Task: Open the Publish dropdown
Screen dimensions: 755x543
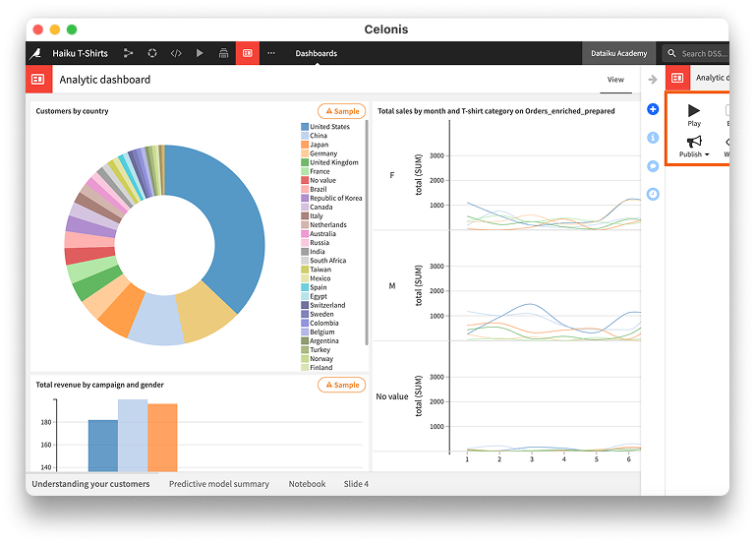Action: coord(694,147)
